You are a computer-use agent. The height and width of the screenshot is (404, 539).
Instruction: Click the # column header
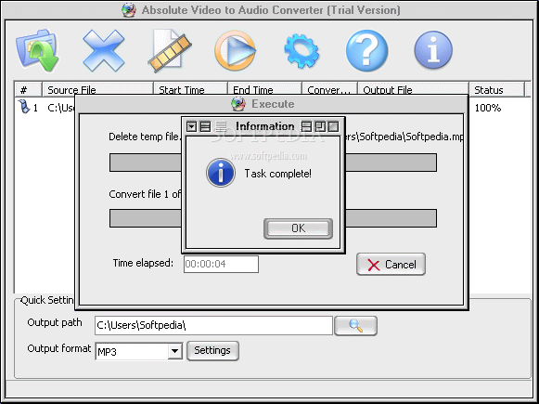[28, 90]
